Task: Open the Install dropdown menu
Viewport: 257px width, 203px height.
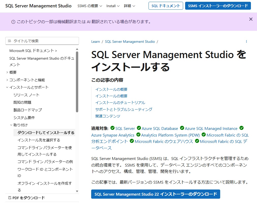Action: click(x=113, y=6)
